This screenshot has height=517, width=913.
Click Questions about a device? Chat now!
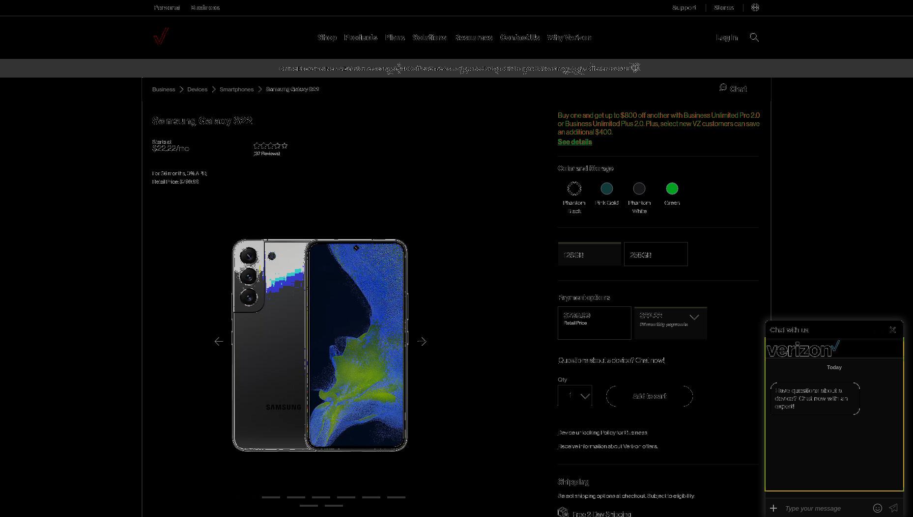point(611,360)
